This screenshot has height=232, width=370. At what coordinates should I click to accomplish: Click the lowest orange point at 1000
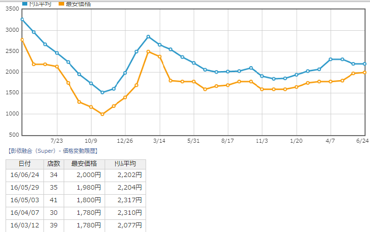tap(103, 114)
